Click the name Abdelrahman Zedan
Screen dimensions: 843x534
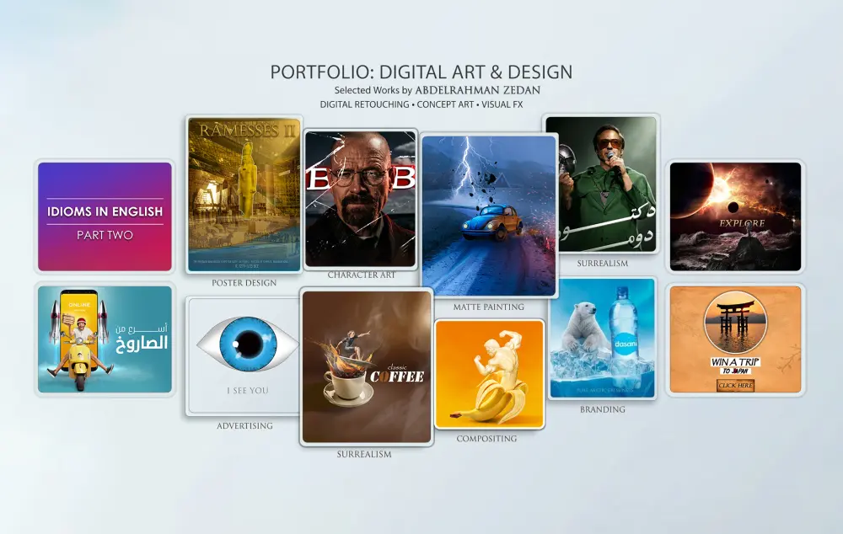point(477,90)
